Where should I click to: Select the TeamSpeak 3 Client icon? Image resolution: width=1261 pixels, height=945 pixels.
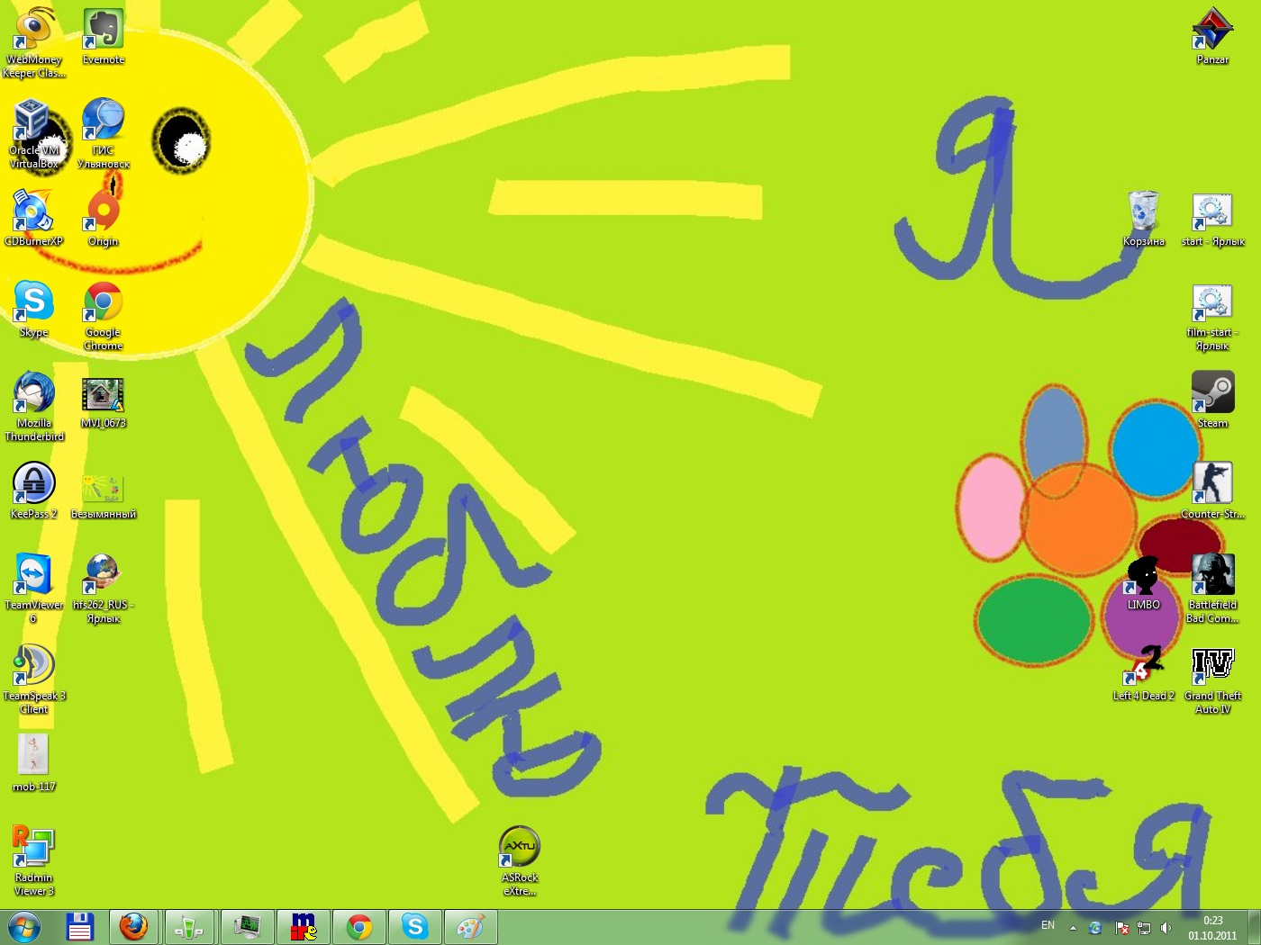coord(34,679)
